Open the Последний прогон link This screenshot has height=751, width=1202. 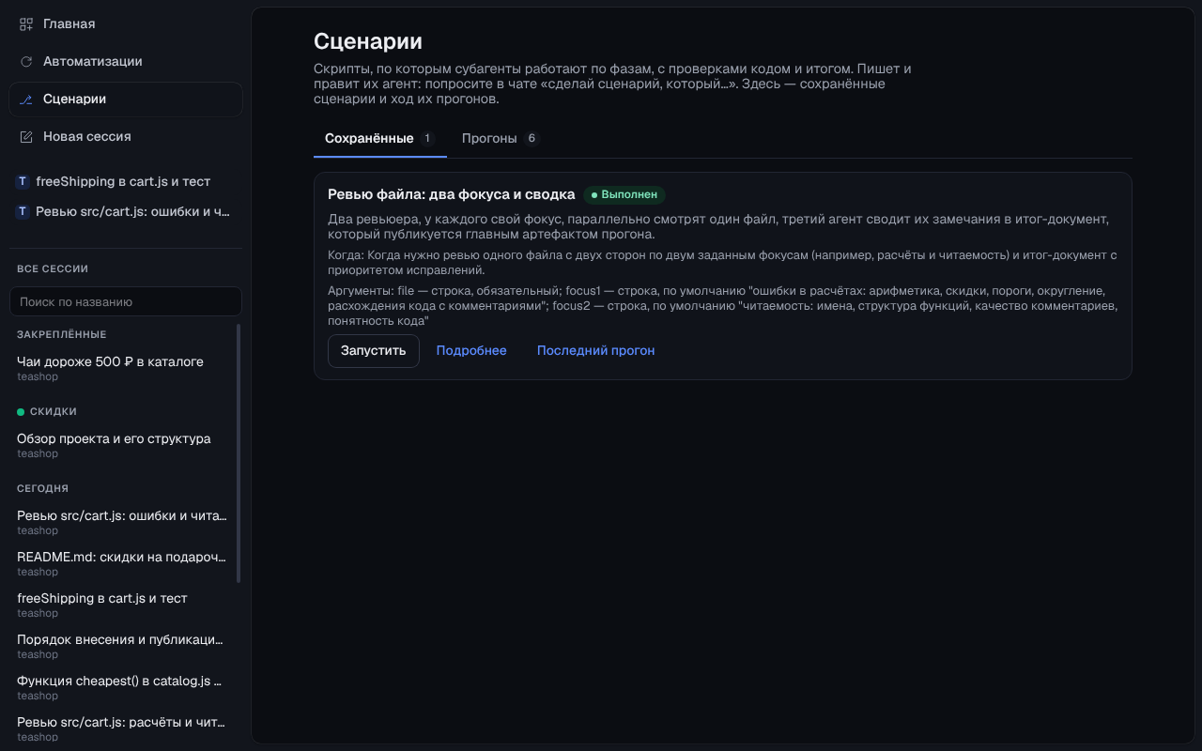pyautogui.click(x=596, y=350)
